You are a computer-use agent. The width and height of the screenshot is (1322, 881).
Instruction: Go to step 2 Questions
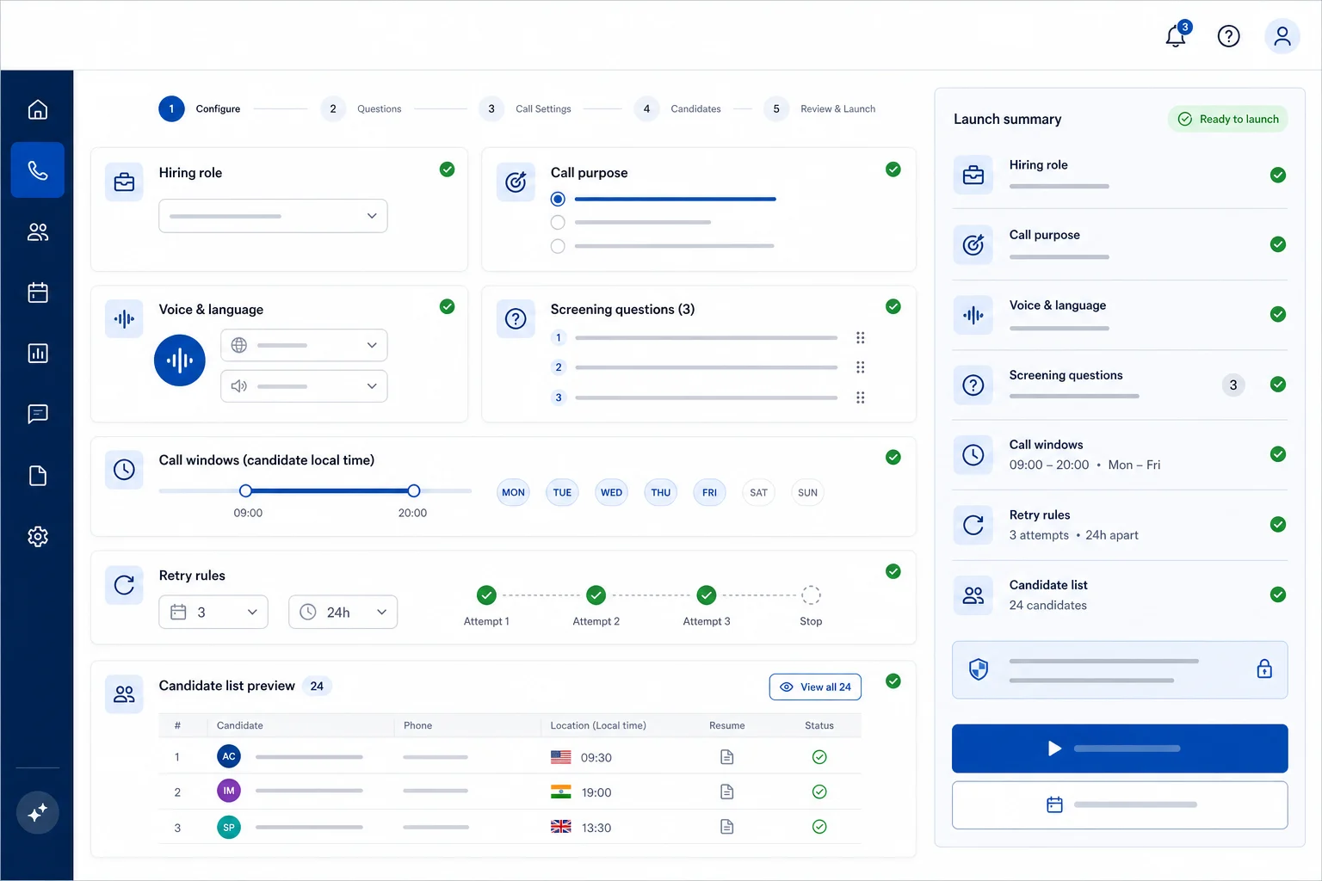pyautogui.click(x=361, y=108)
